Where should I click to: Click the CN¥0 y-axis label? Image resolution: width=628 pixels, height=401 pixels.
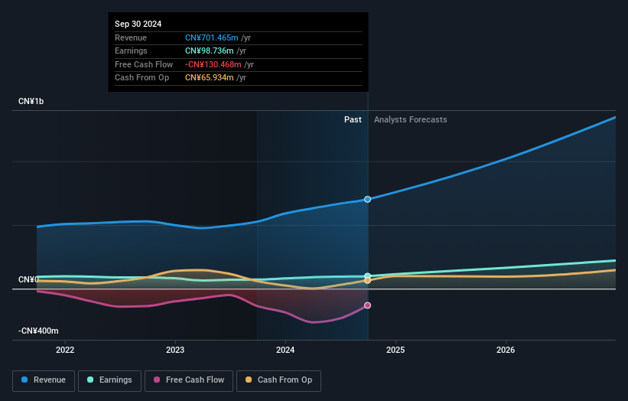click(28, 279)
